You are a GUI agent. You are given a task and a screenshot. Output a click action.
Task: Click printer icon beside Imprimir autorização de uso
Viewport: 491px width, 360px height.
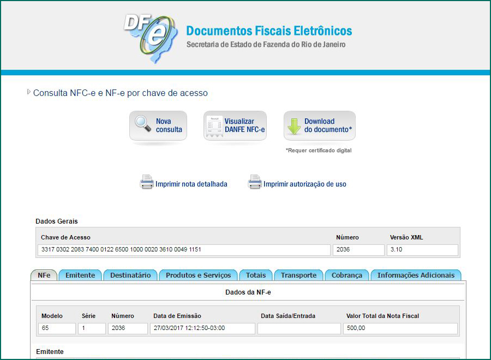(255, 183)
